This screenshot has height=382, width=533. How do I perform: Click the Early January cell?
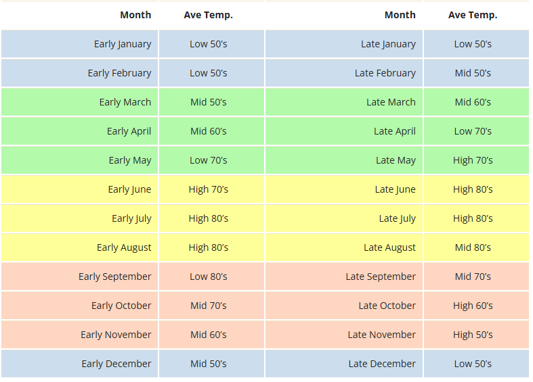[x=79, y=44]
